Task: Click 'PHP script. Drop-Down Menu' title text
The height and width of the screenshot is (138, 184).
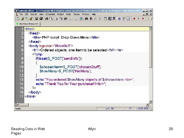Action: (65, 37)
